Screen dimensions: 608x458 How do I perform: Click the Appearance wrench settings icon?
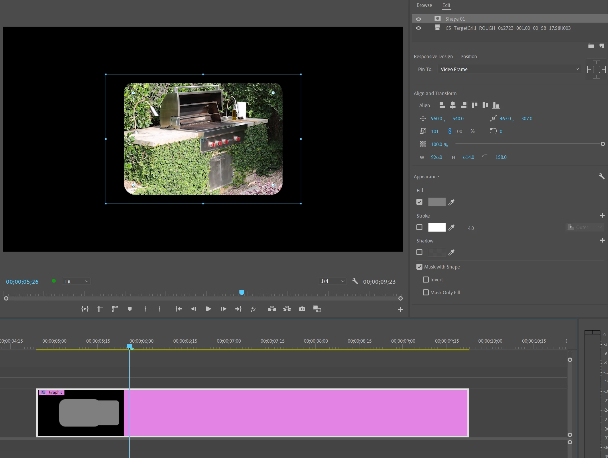pyautogui.click(x=601, y=176)
